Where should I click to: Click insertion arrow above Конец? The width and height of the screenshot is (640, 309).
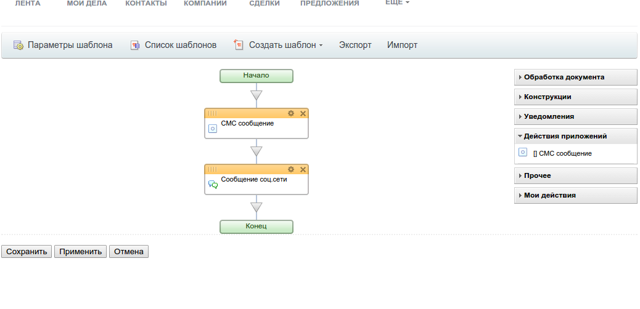[256, 207]
